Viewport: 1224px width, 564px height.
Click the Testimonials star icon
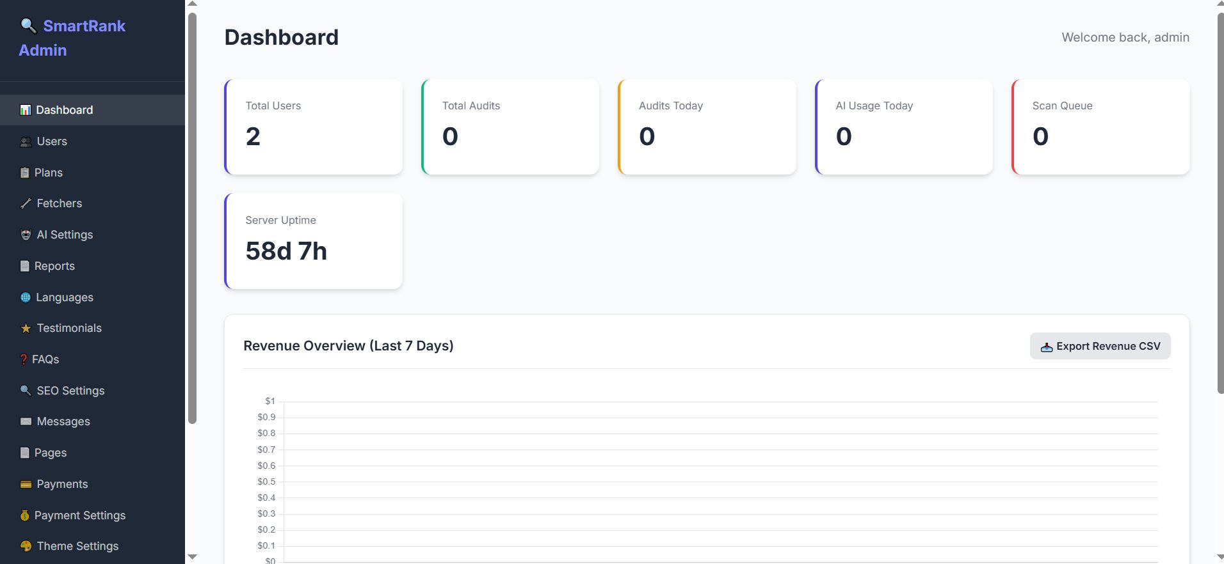click(x=26, y=329)
